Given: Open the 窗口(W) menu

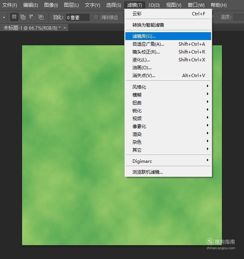Looking at the screenshot, I should [x=196, y=5].
